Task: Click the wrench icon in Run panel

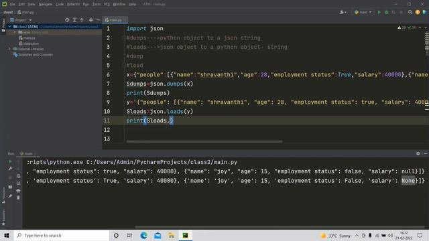Action: click(x=10, y=169)
